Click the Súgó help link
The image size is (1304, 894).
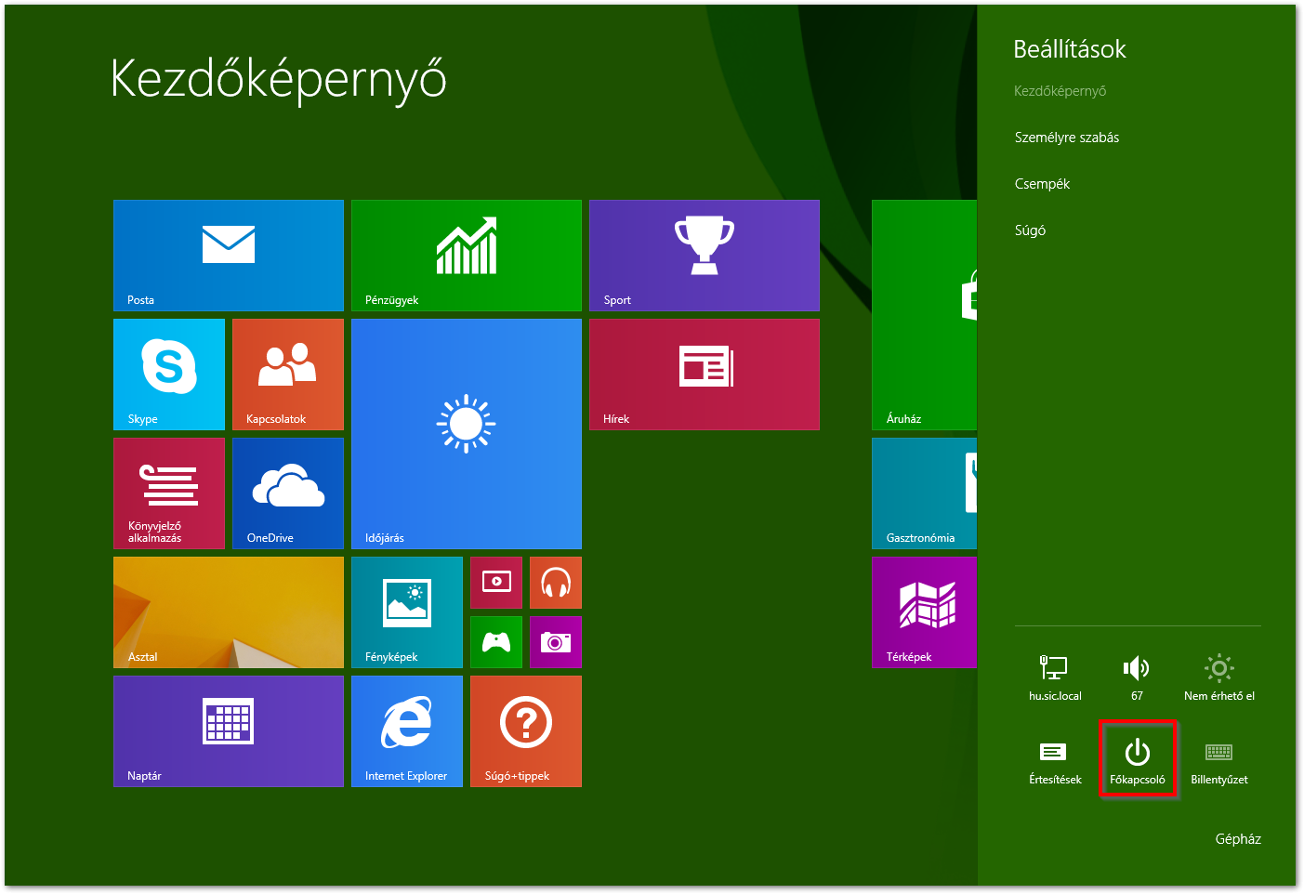click(x=1030, y=230)
